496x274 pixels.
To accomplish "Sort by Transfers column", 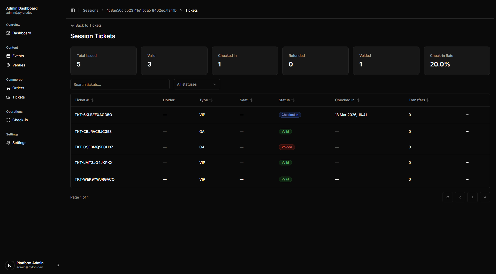I will pyautogui.click(x=419, y=100).
